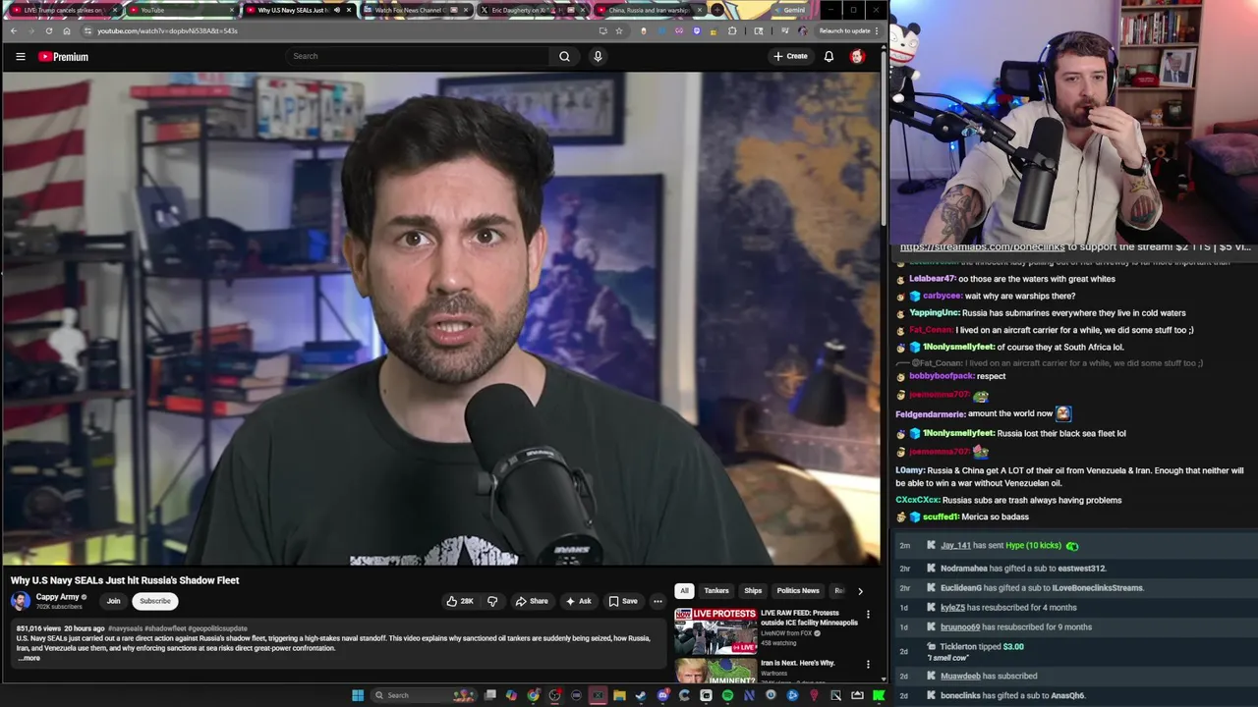Click the Join channel button
Viewport: 1258px width, 707px height.
[113, 601]
